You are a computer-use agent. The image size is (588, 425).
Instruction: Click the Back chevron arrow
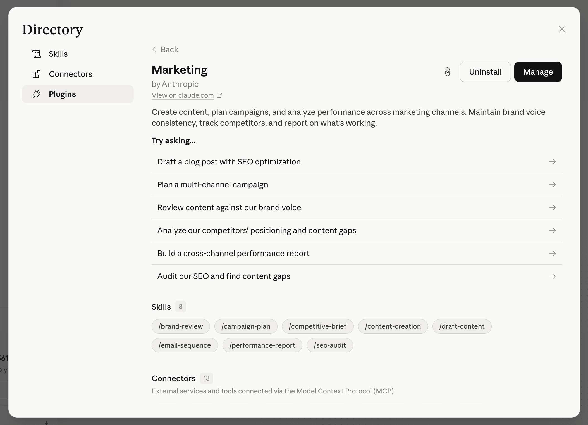coord(154,49)
